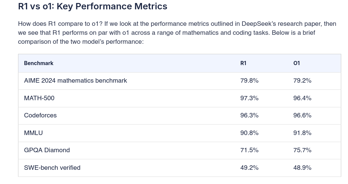Click O1's 79.2% AIME score cell

(x=303, y=80)
